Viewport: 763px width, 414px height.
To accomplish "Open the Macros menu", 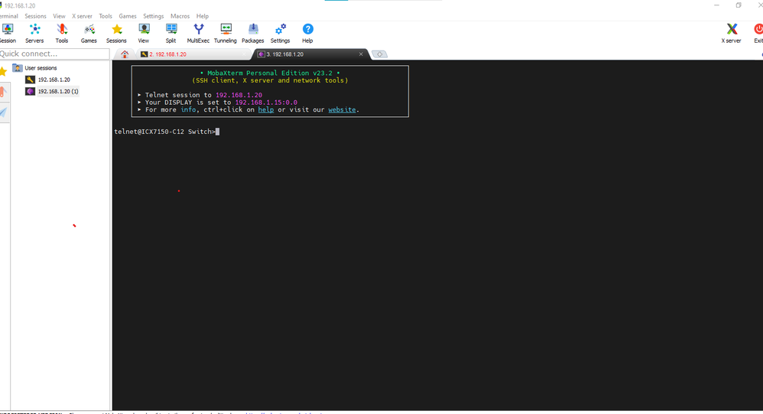I will (180, 16).
